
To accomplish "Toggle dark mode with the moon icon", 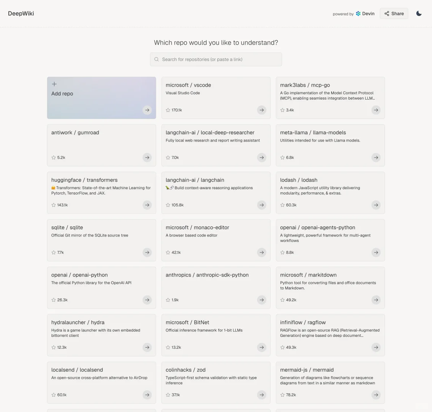I will 419,13.
